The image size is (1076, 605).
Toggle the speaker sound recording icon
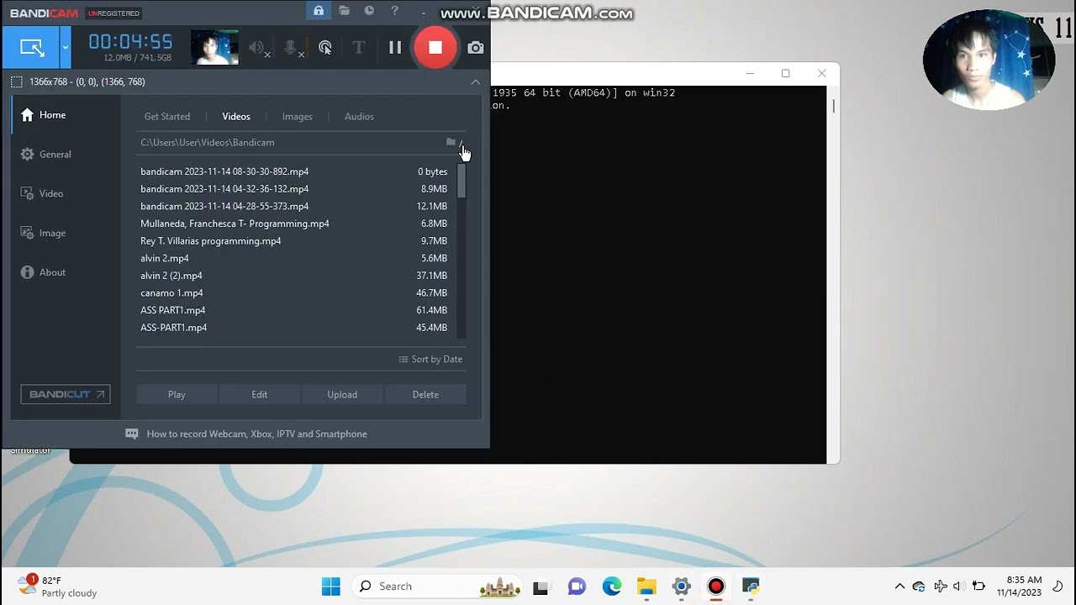(258, 48)
